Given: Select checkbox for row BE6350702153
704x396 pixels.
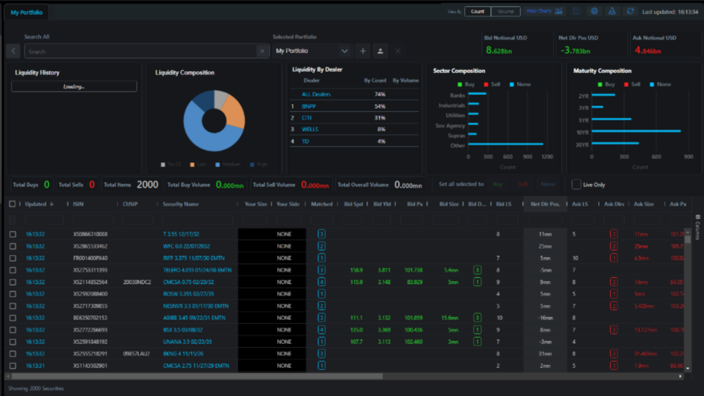Looking at the screenshot, I should pos(12,318).
